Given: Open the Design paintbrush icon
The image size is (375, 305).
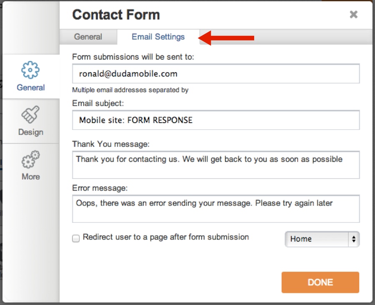Looking at the screenshot, I should pos(30,115).
